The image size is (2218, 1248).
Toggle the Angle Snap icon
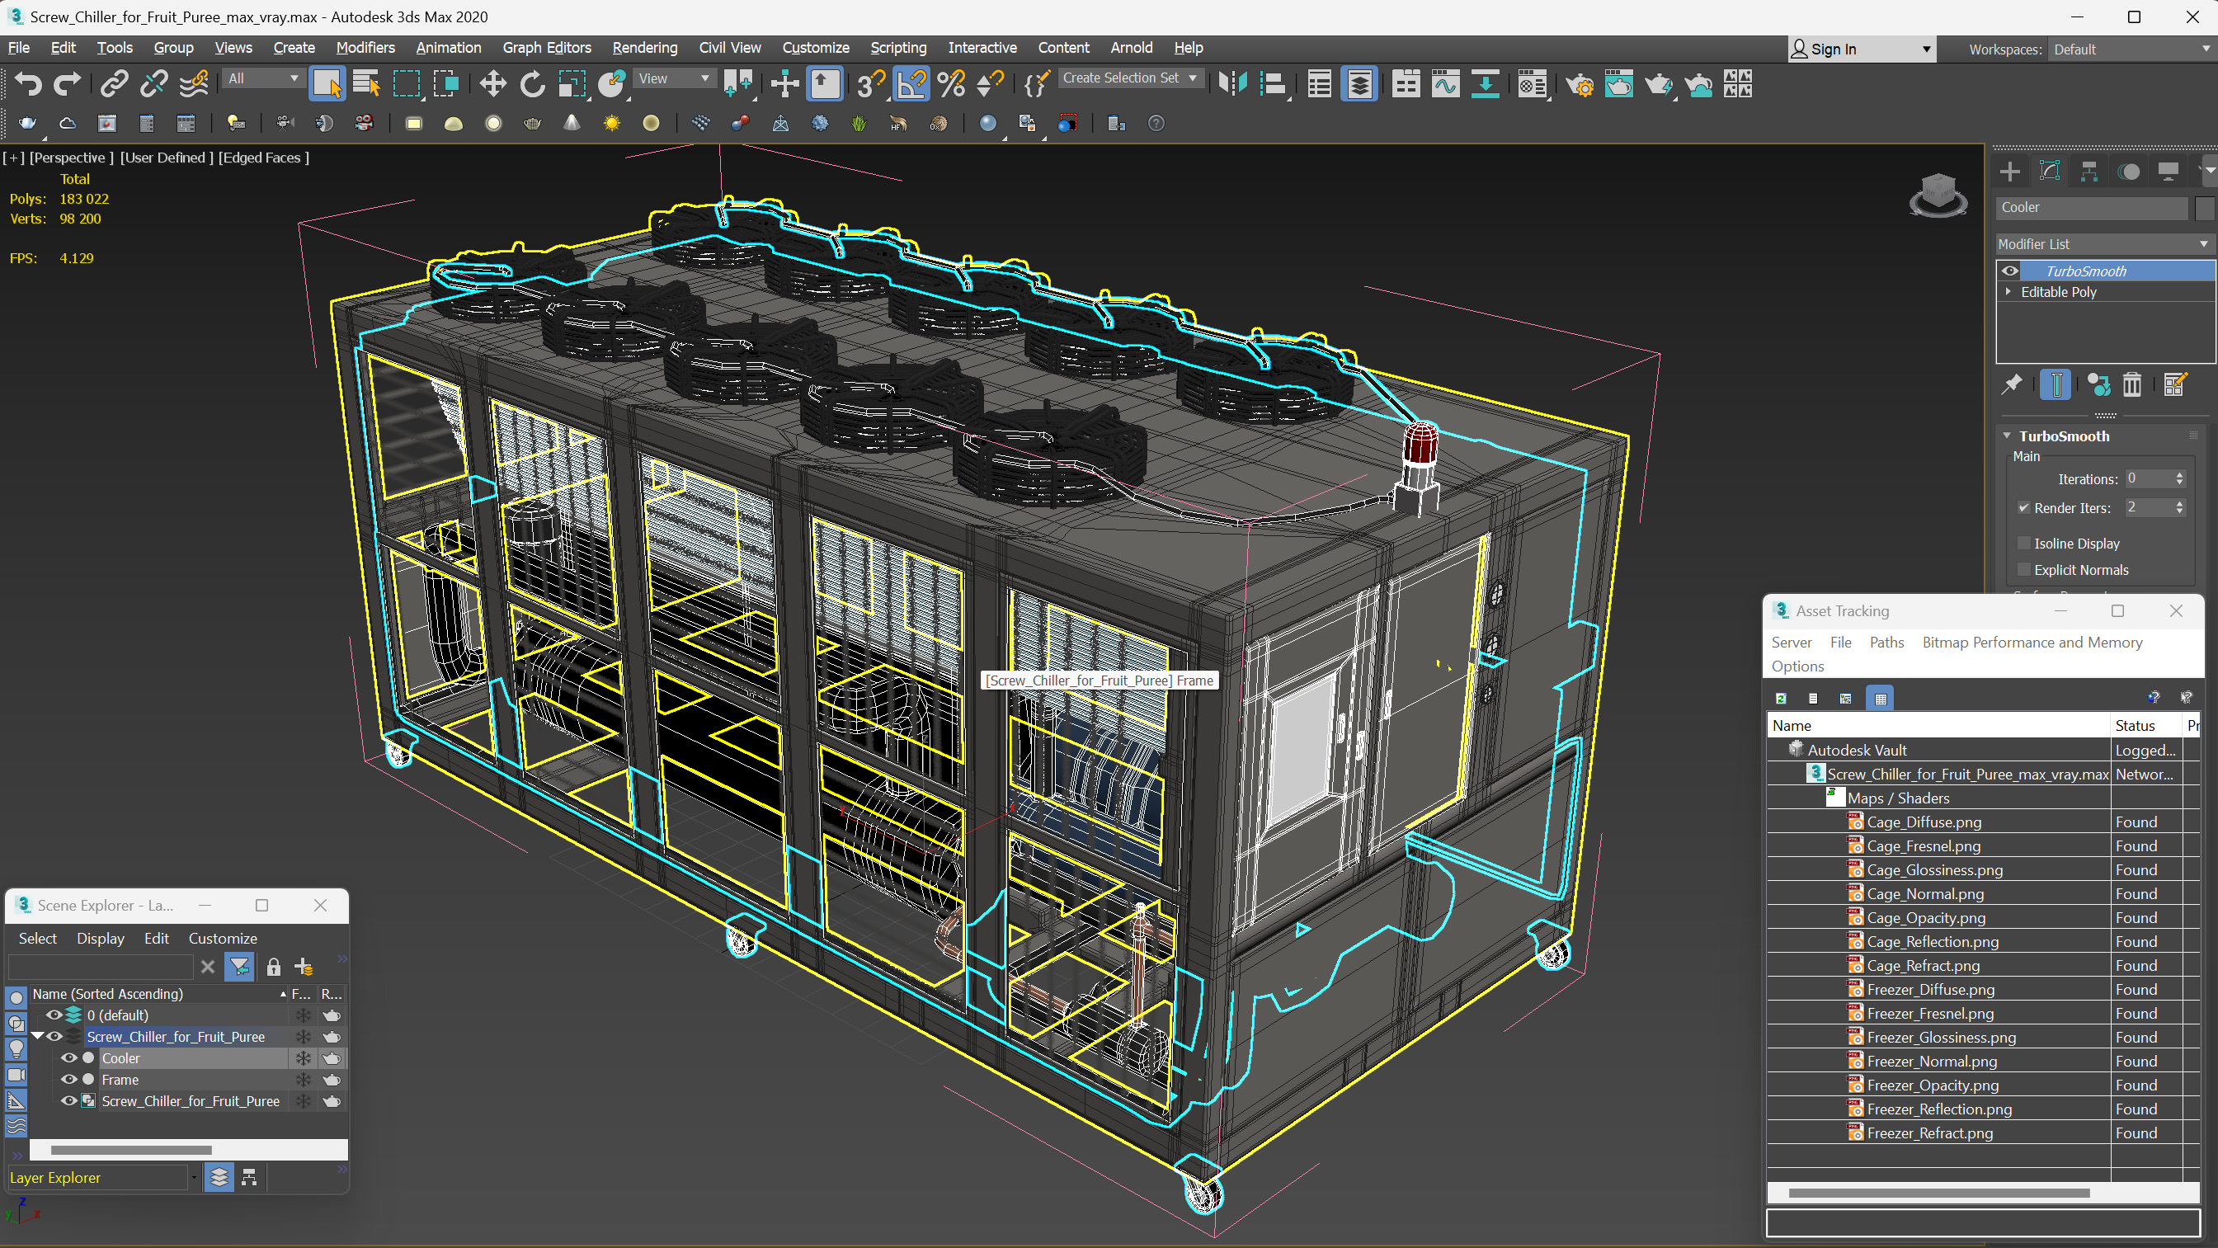(911, 83)
